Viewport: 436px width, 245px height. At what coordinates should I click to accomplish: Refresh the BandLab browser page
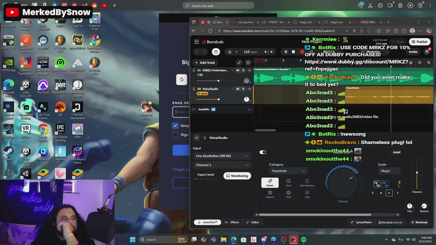tap(210, 31)
